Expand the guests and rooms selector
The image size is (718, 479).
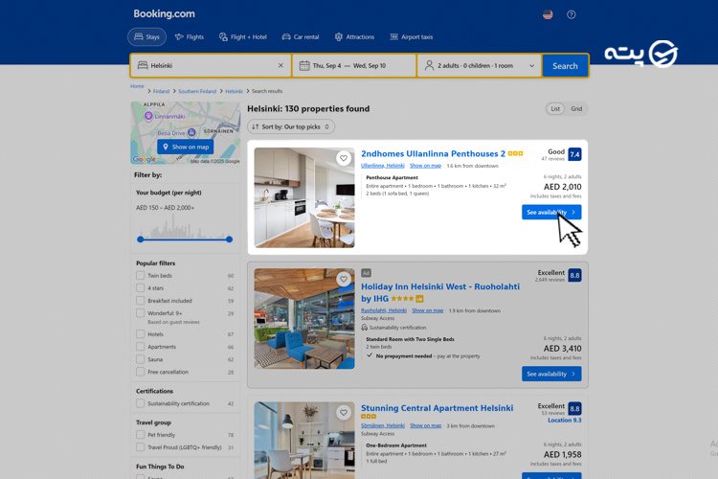[479, 66]
